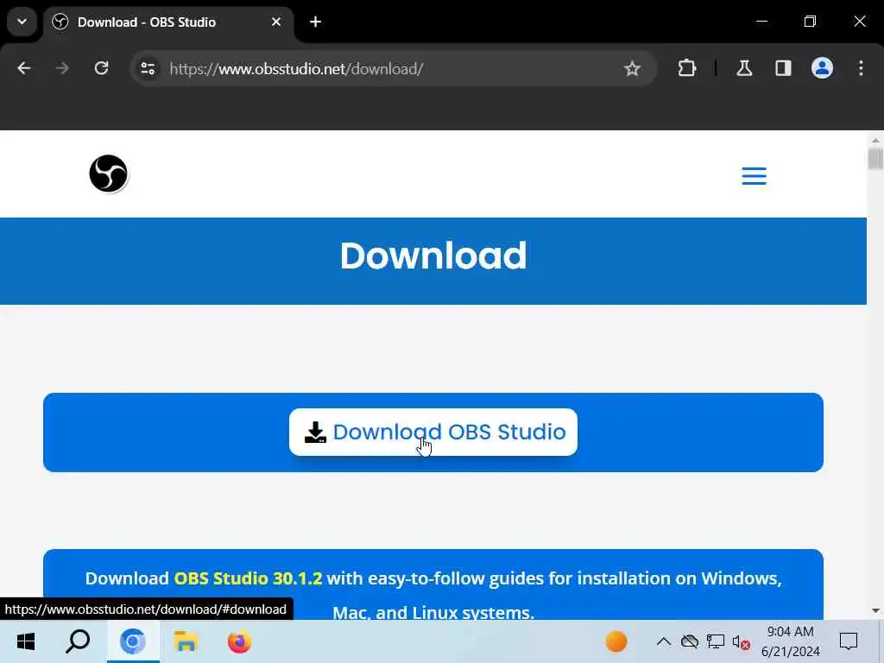The height and width of the screenshot is (663, 884).
Task: Click the Download page heading
Action: click(433, 256)
